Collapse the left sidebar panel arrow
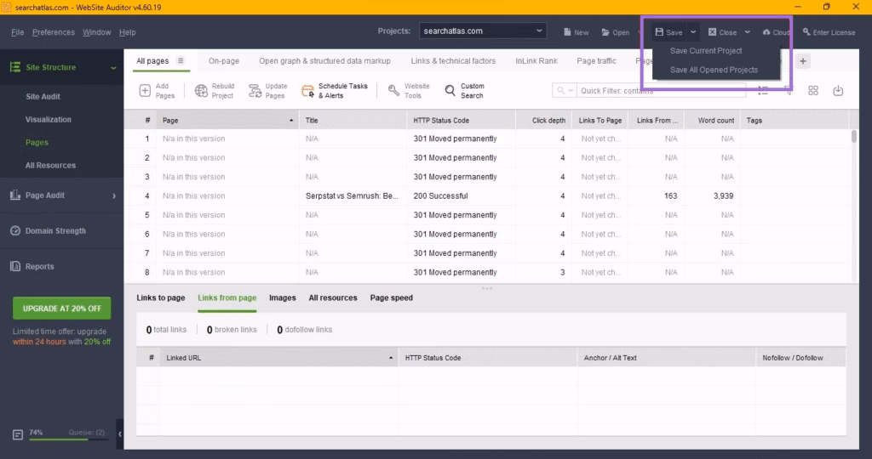872x459 pixels. [x=119, y=434]
